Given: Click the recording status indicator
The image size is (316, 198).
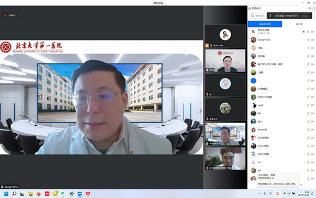Looking at the screenshot, I should [10, 15].
